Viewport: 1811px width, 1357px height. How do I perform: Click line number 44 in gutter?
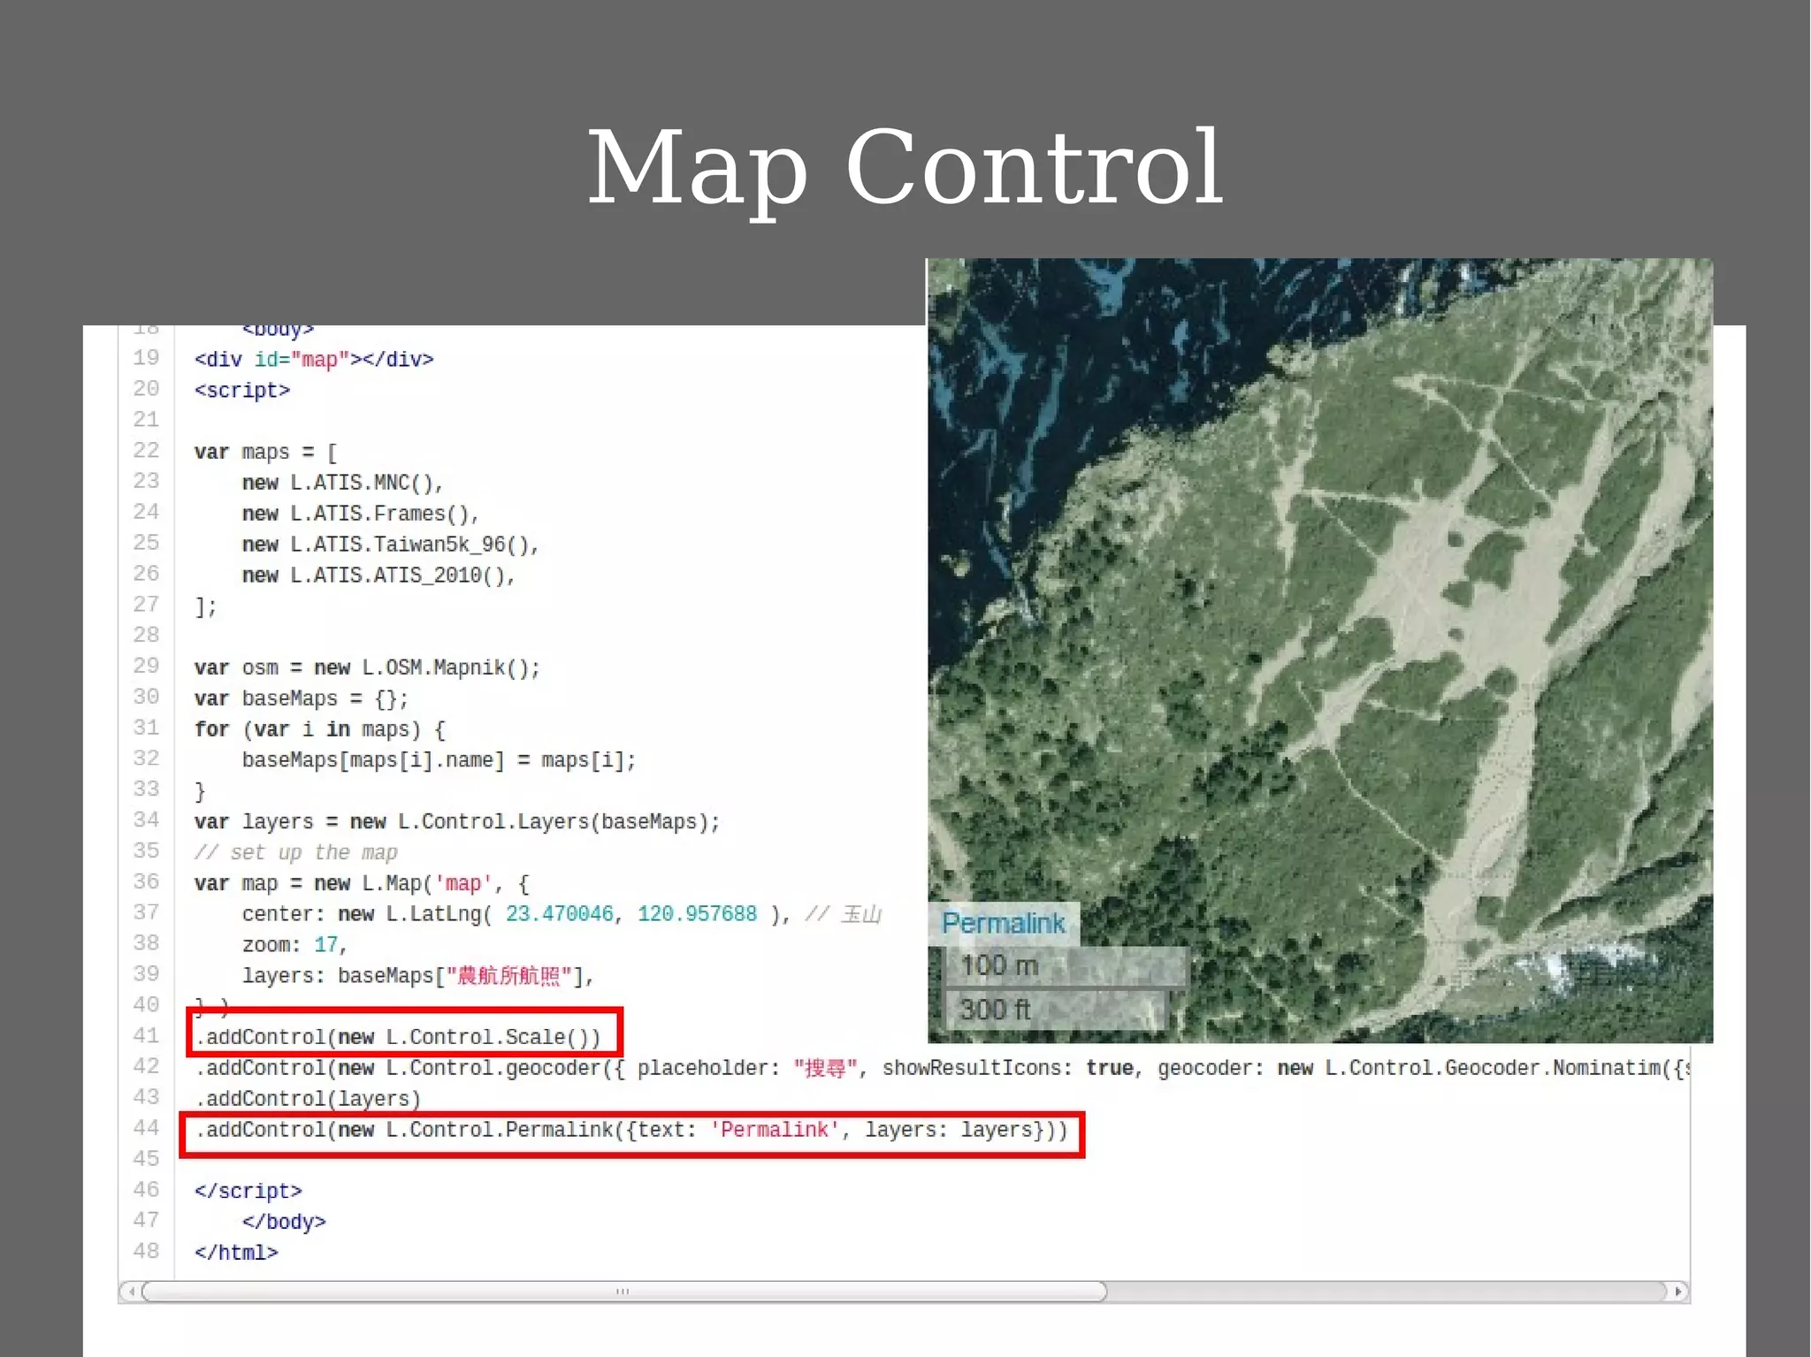click(x=146, y=1128)
